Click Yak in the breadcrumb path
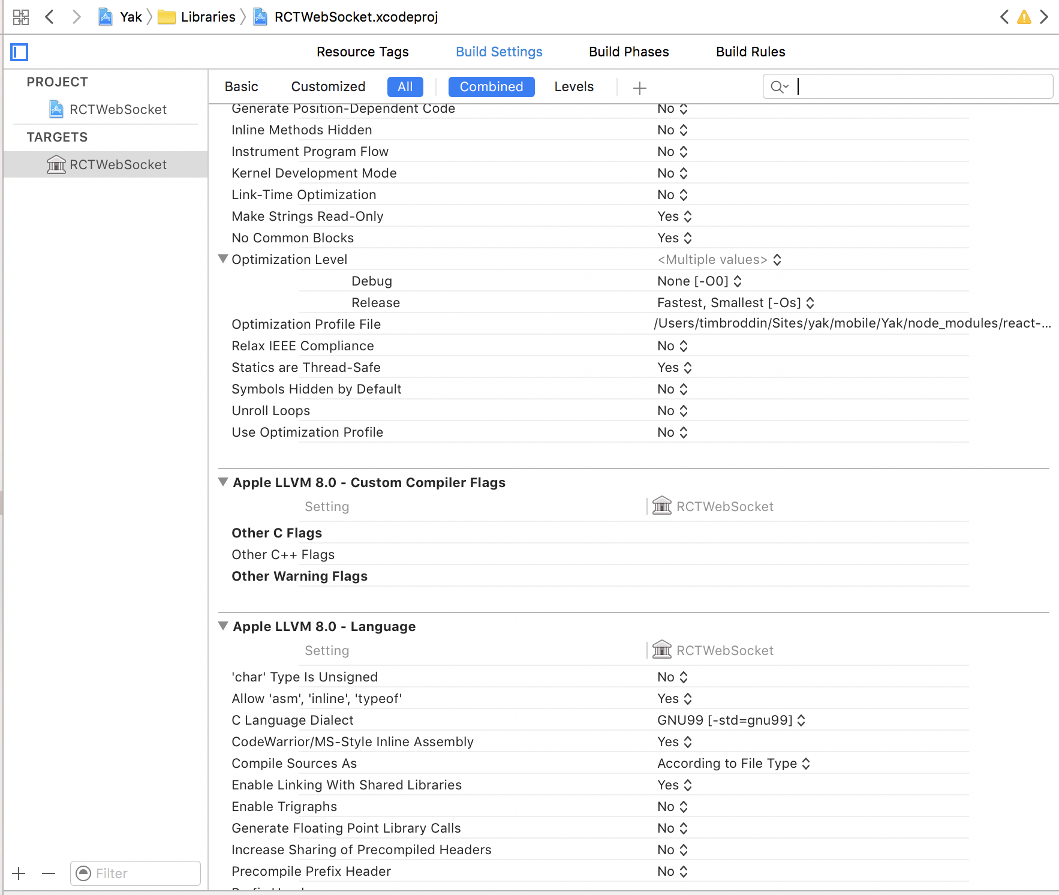The height and width of the screenshot is (895, 1059). tap(131, 17)
